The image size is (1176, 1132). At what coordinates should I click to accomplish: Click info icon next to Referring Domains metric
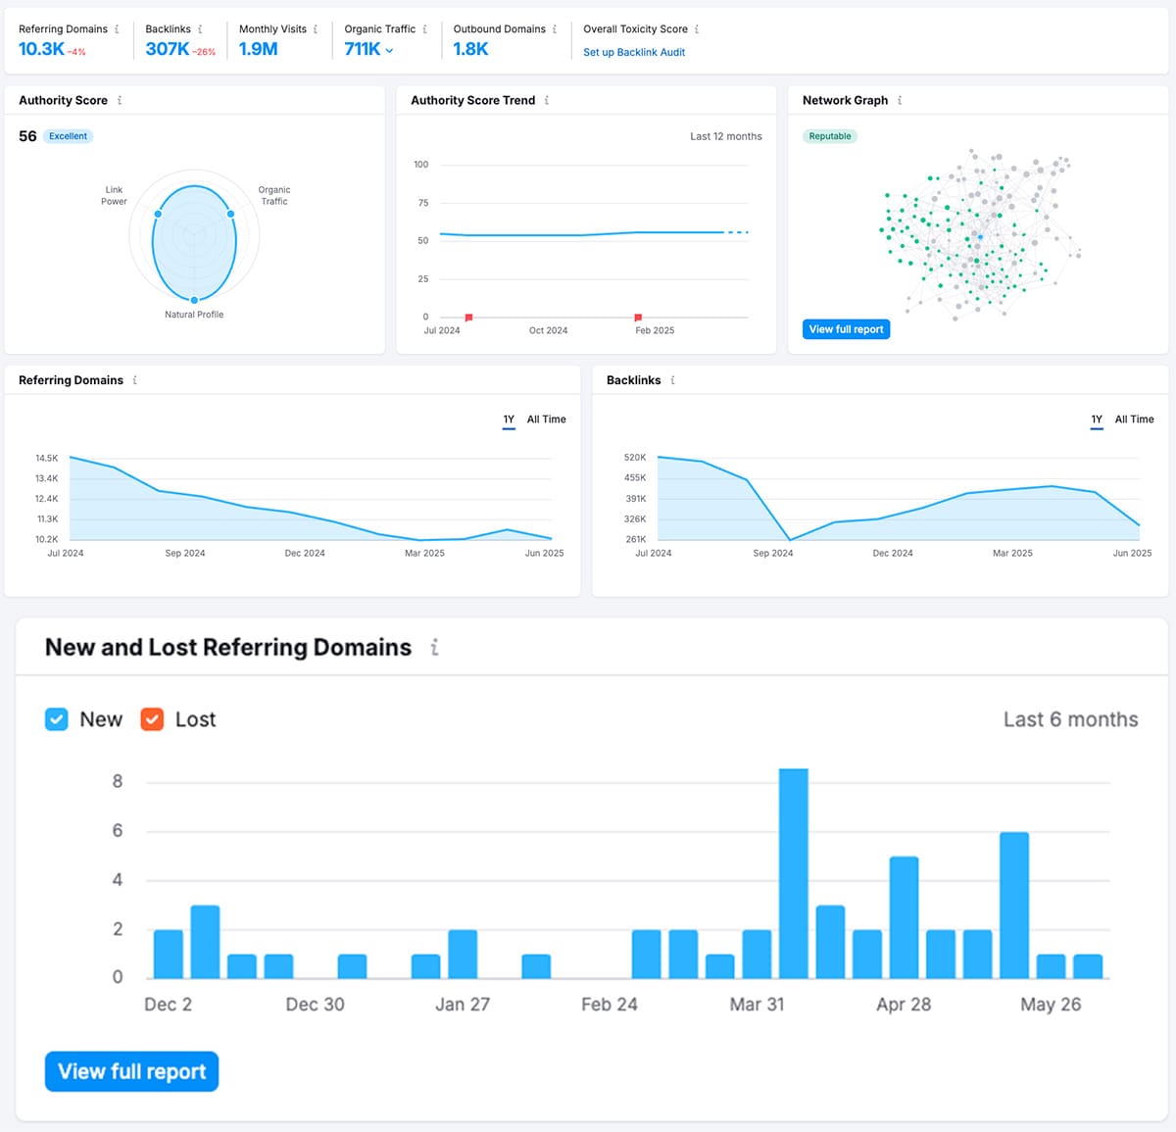click(x=117, y=29)
